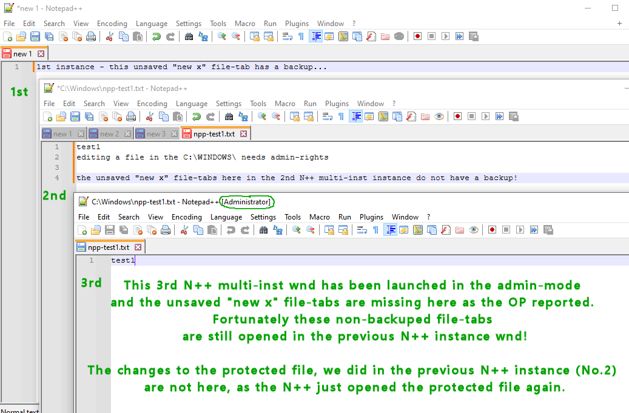Click Save macro icon in second window toolbar
629x413 pixels.
point(514,116)
